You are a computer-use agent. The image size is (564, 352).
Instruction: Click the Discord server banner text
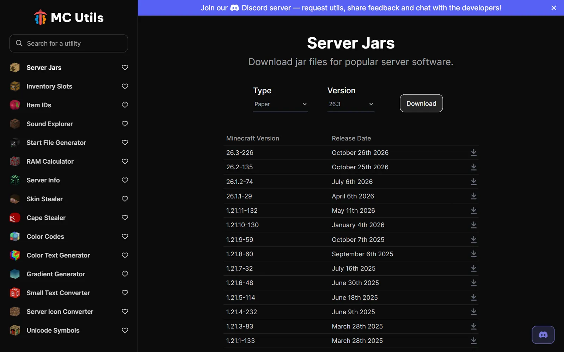pos(351,8)
